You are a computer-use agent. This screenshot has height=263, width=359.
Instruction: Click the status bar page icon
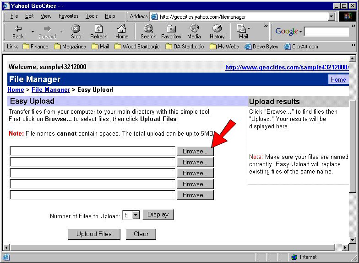[x=6, y=258]
